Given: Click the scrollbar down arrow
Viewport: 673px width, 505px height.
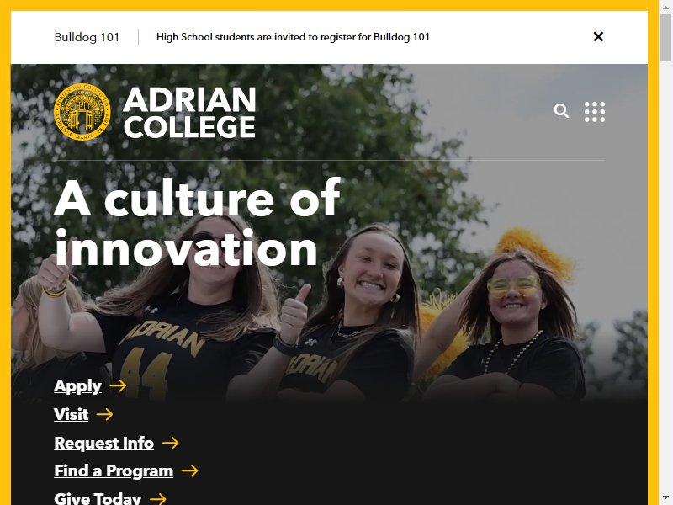Looking at the screenshot, I should (x=665, y=499).
